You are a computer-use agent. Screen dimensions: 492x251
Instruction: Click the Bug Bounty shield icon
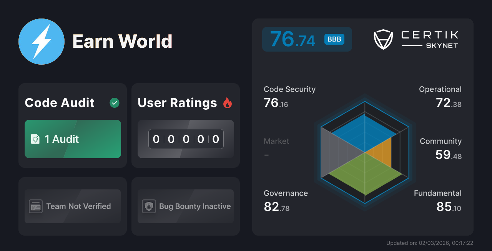click(x=150, y=206)
